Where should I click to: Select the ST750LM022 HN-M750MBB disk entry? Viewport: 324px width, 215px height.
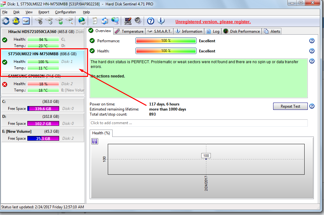pyautogui.click(x=43, y=61)
